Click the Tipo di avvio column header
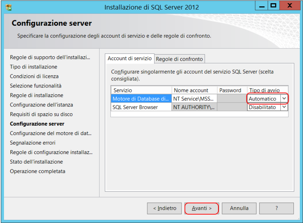The width and height of the screenshot is (303, 223). pos(268,90)
